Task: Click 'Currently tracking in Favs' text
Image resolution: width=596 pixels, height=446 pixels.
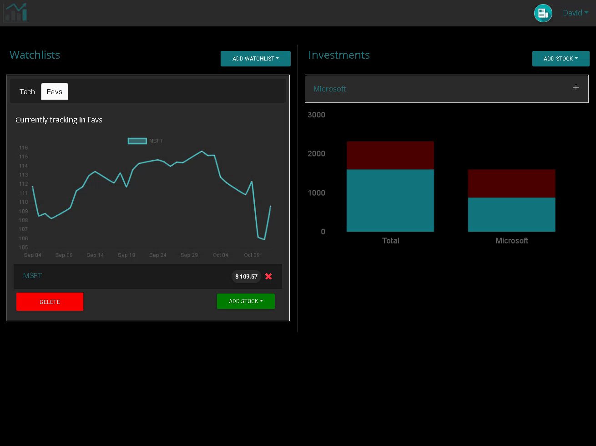Action: [x=59, y=120]
